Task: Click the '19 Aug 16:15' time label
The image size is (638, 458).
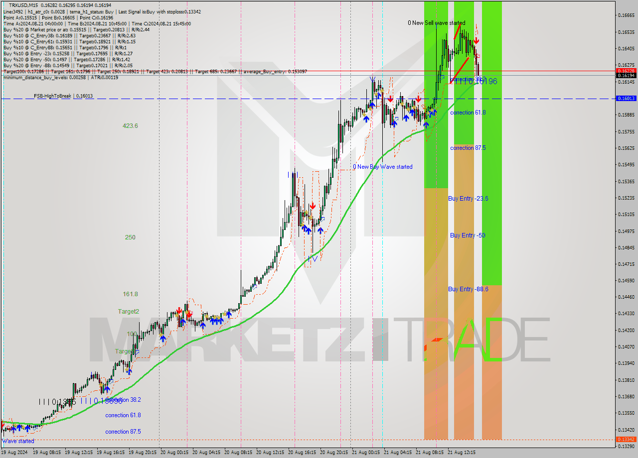Action: click(111, 453)
